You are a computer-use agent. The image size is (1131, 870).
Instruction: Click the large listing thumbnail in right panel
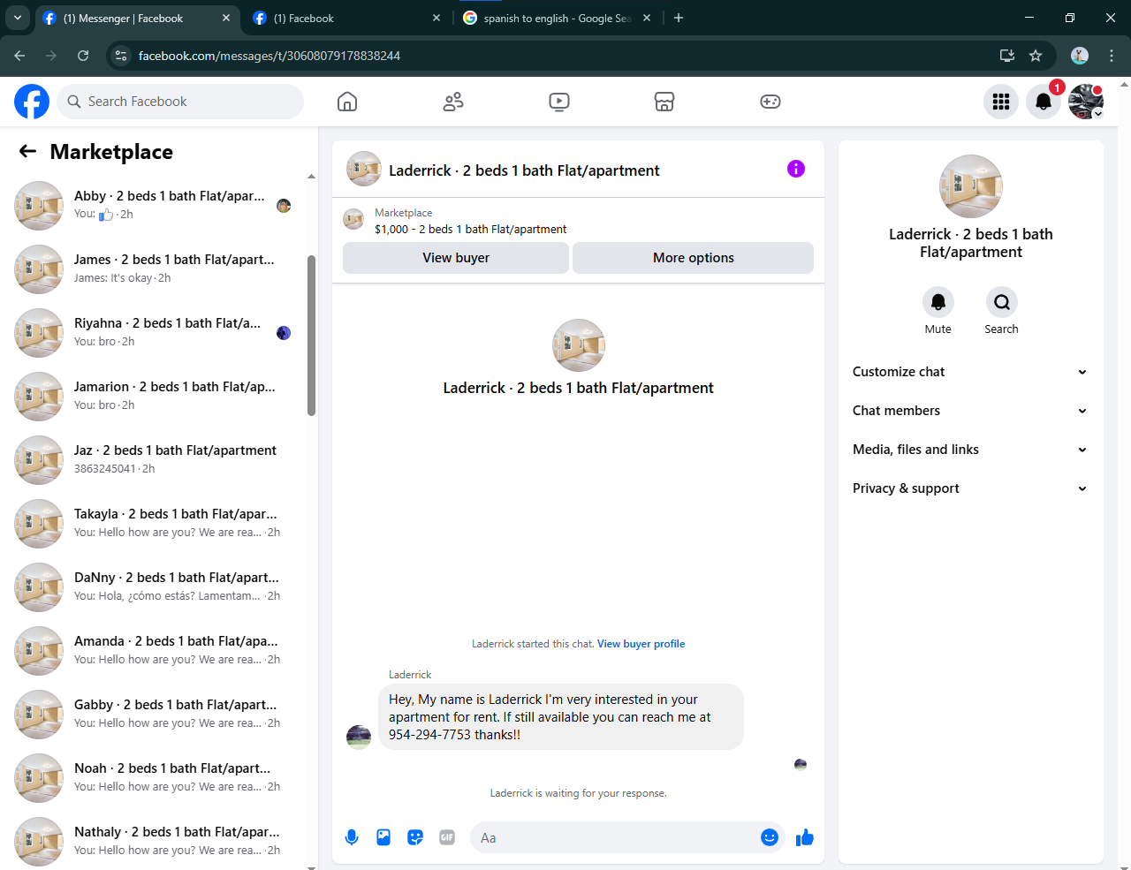[x=970, y=186]
